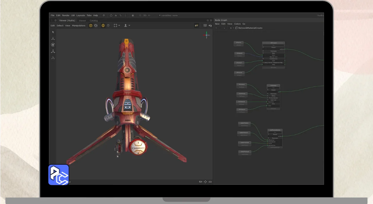Viewport: 373px width, 204px height.
Task: Open the Render menu
Action: [x=66, y=15]
